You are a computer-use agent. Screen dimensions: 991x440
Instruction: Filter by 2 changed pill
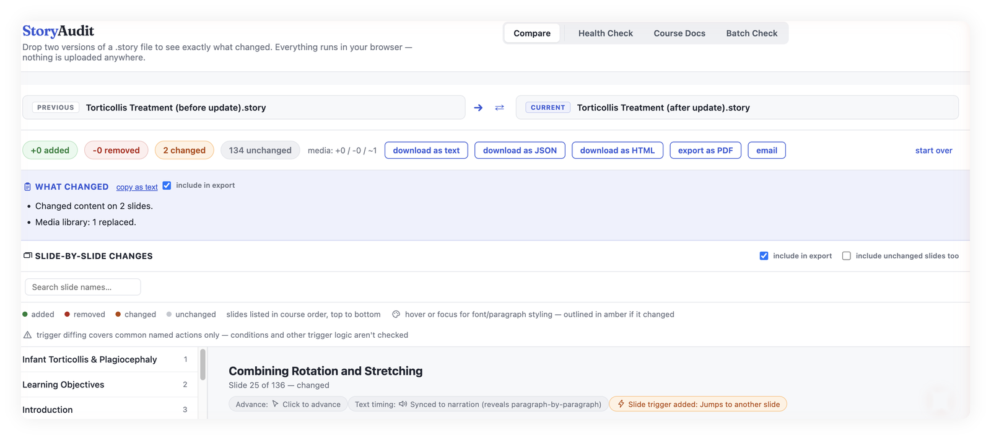pos(185,151)
